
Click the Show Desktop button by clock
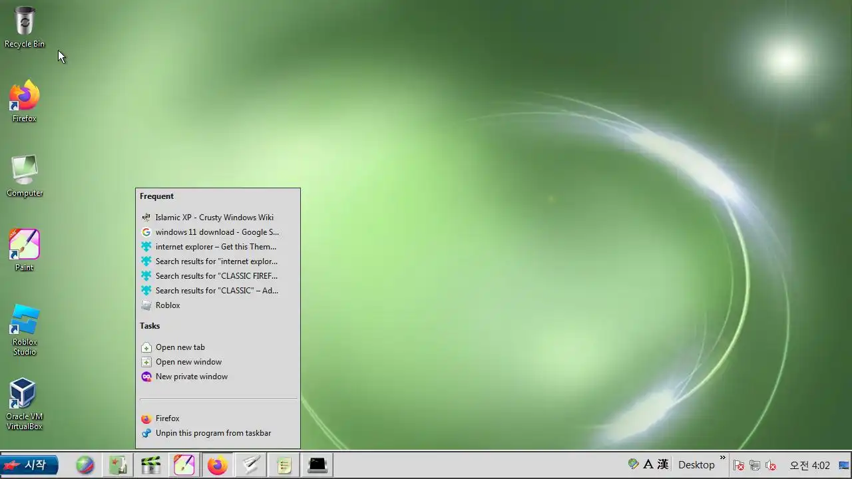coord(844,465)
